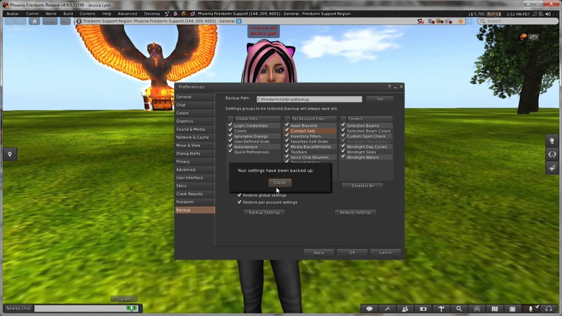Viewport: 562px width, 316px height.
Task: Uncheck Asset Blacklist checkbox
Action: click(x=287, y=125)
